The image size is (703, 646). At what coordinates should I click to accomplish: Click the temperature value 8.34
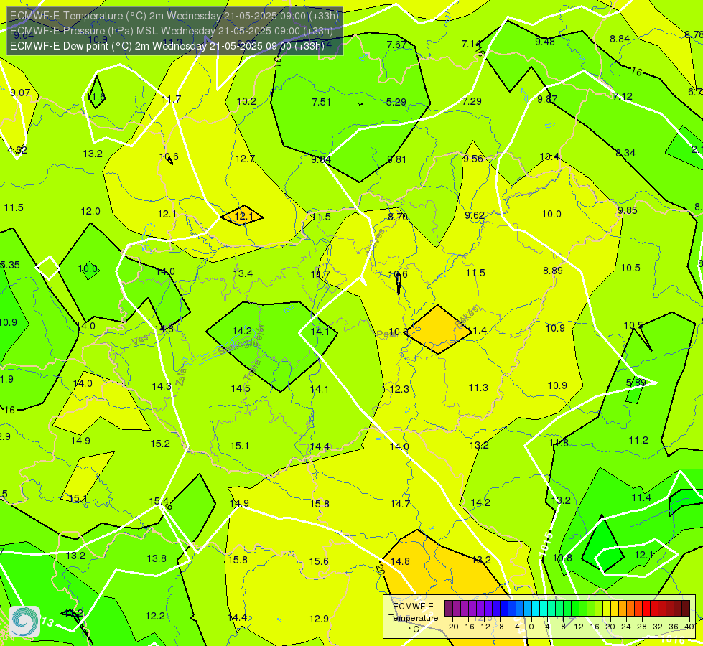pos(625,153)
